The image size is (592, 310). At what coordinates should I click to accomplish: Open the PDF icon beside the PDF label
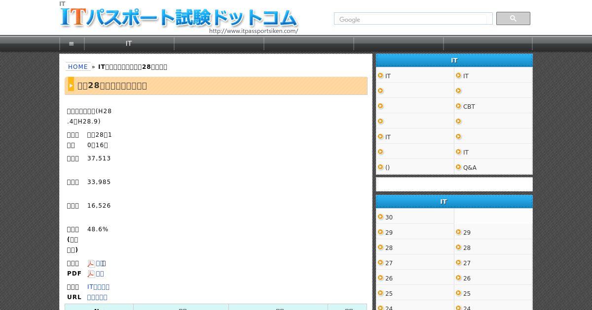pyautogui.click(x=91, y=274)
